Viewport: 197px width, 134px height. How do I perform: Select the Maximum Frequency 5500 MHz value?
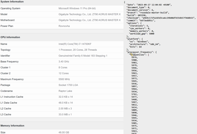coord(64,79)
